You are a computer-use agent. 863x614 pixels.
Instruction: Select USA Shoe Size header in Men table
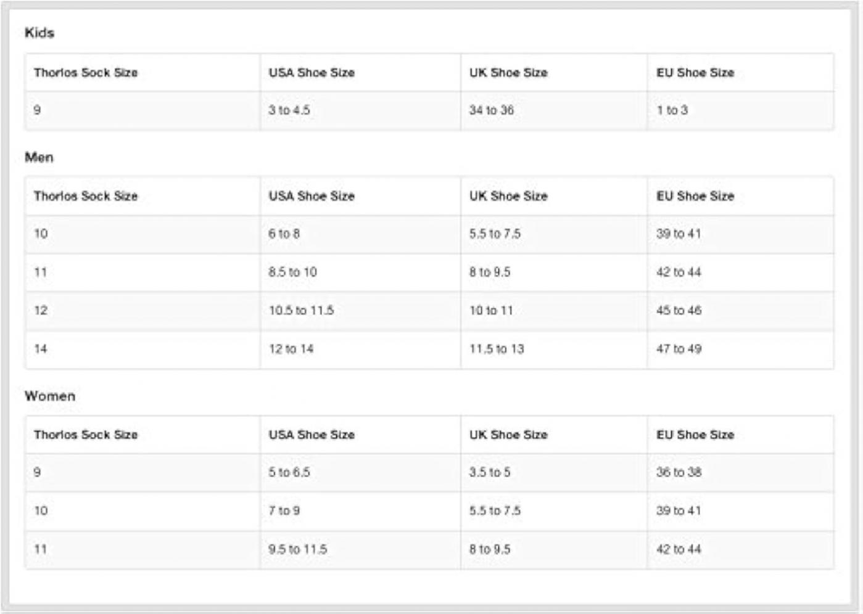point(312,196)
